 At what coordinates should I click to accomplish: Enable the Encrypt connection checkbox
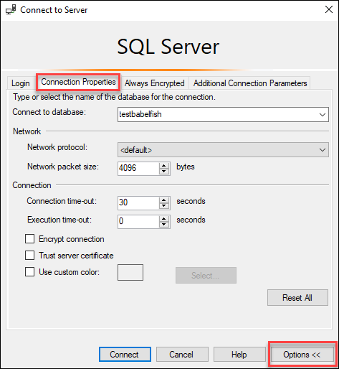pyautogui.click(x=29, y=239)
